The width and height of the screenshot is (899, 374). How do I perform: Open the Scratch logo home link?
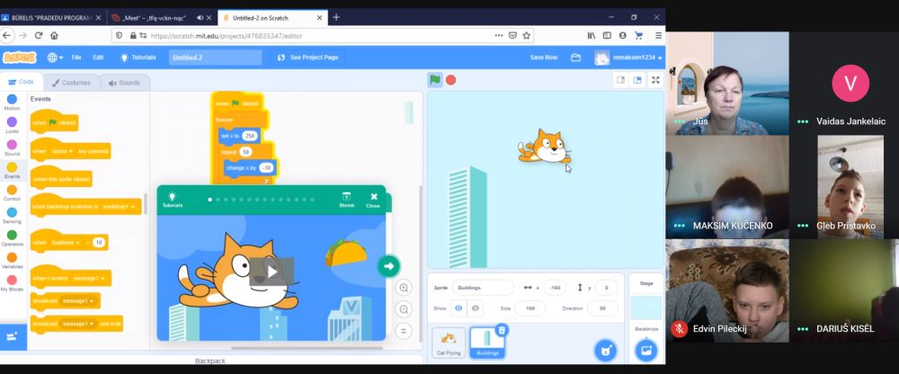point(20,58)
